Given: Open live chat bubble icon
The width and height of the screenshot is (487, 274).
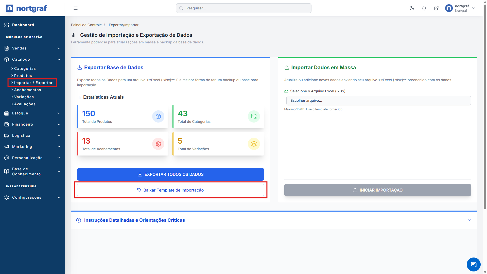Looking at the screenshot, I should (x=473, y=264).
